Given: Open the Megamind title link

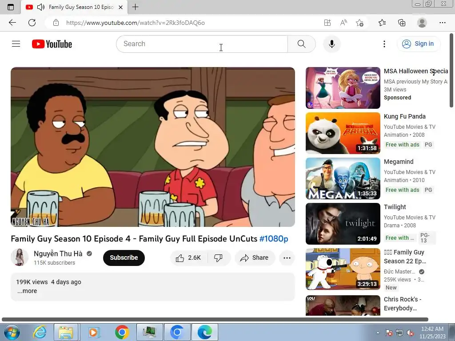Looking at the screenshot, I should [399, 162].
